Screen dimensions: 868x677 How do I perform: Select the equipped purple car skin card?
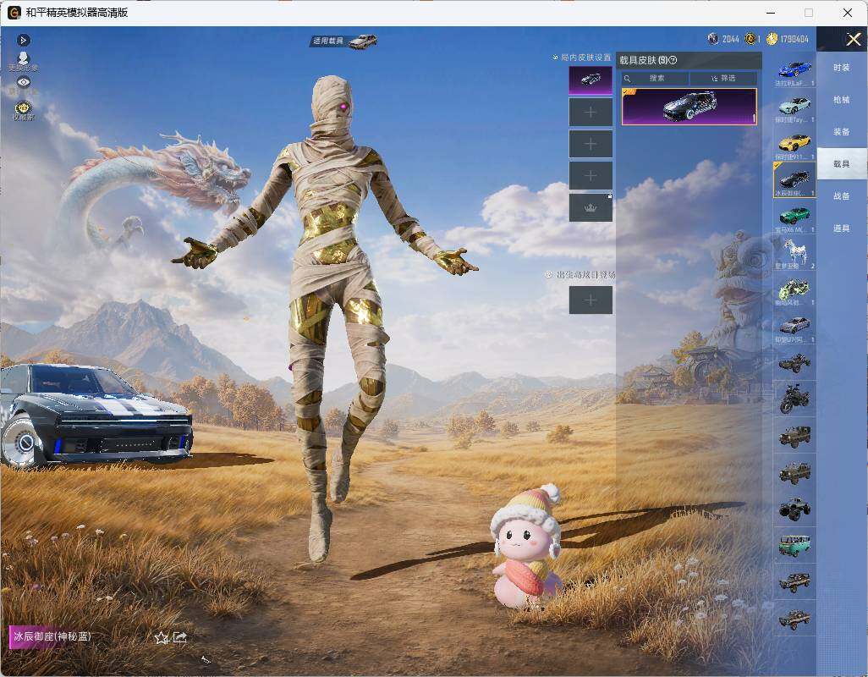(689, 107)
